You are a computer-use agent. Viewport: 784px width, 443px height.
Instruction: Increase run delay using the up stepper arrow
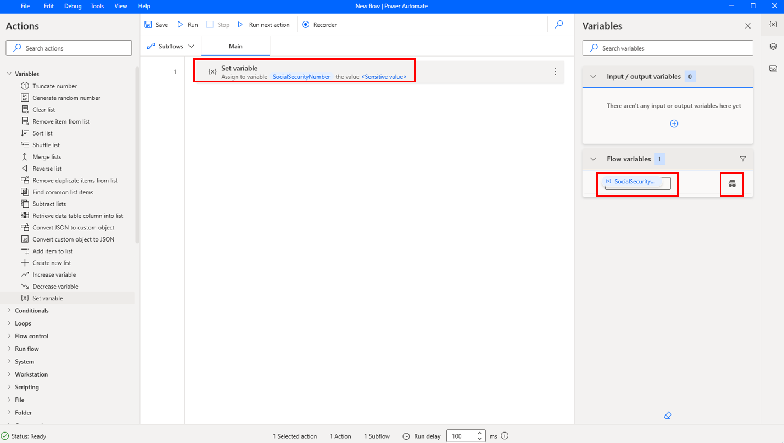tap(479, 433)
